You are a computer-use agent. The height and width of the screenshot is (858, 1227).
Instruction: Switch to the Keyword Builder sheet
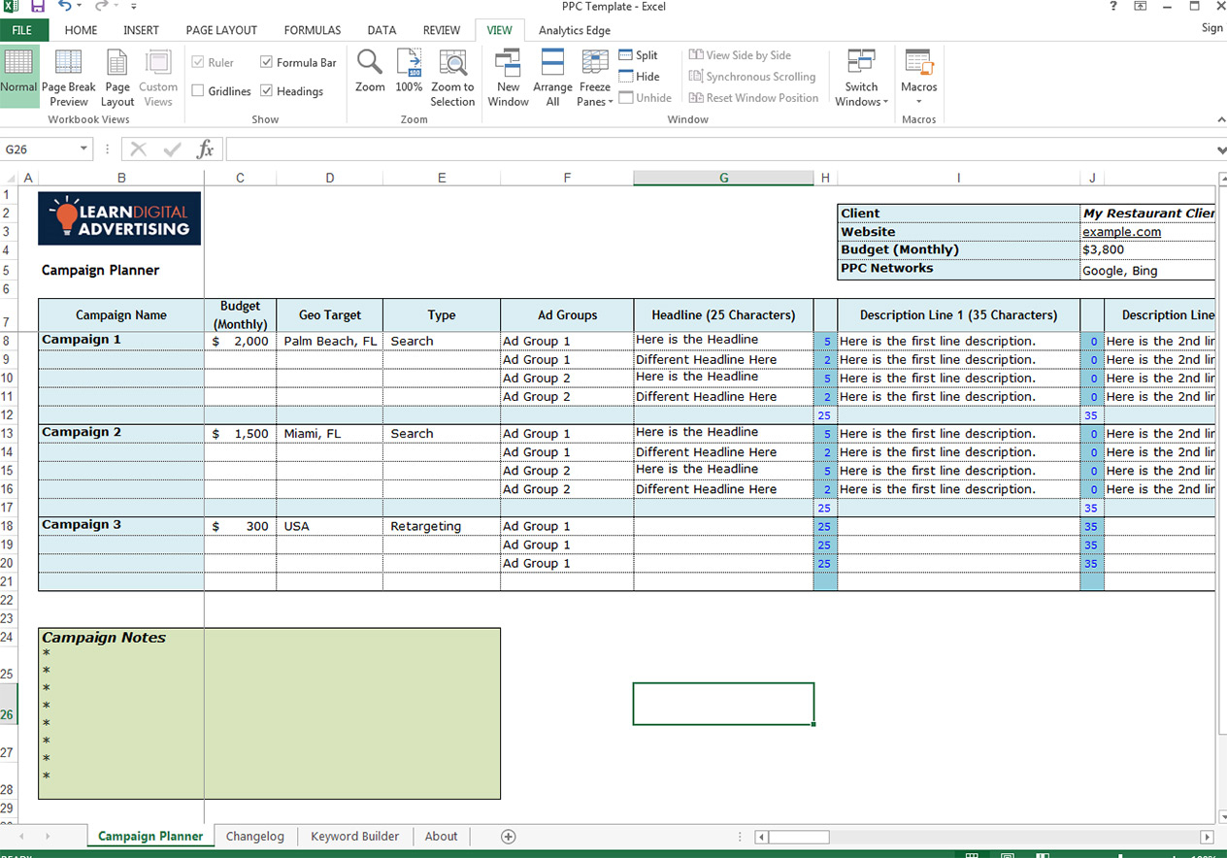coord(354,836)
